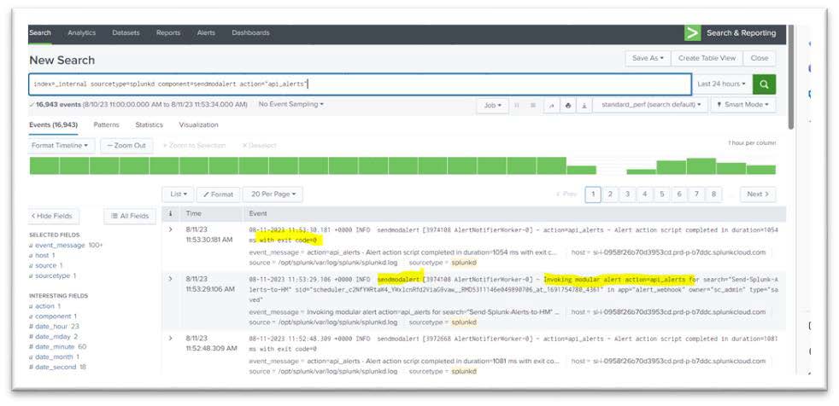Click the Format events button

[219, 194]
